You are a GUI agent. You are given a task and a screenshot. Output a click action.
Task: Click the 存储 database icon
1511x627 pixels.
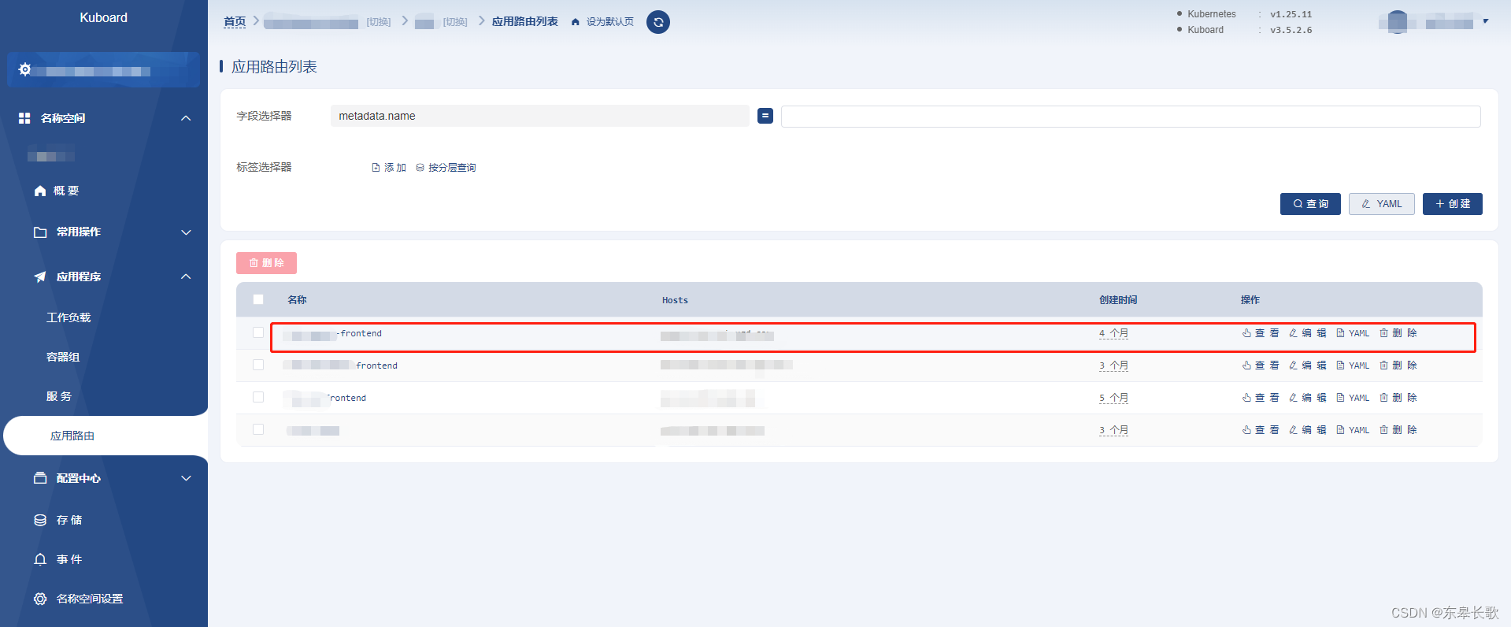[x=40, y=520]
